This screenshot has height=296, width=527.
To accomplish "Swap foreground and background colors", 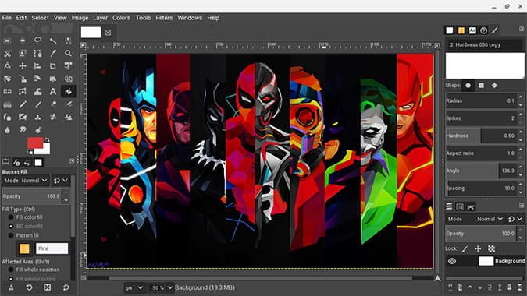I will (x=48, y=139).
